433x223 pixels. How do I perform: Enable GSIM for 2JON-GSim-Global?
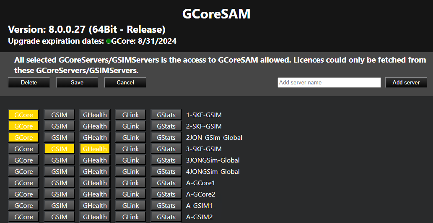point(59,137)
